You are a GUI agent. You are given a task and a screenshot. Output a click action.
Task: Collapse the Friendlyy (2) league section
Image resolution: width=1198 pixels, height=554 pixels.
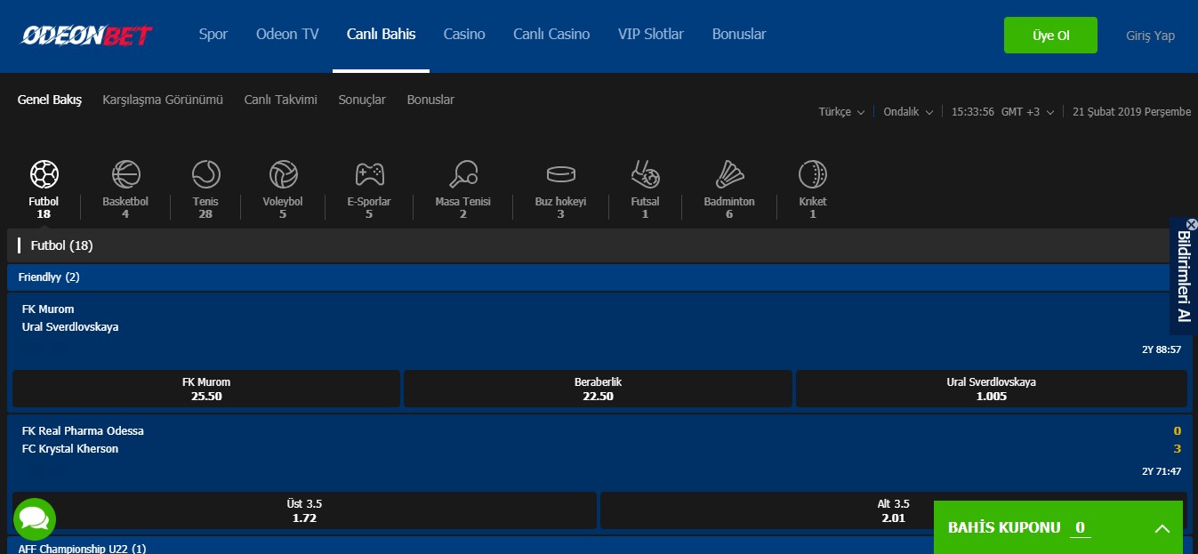click(599, 277)
